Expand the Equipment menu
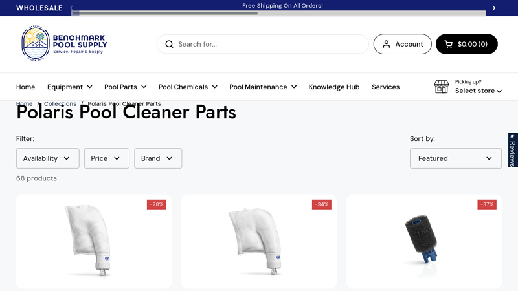518x291 pixels. pyautogui.click(x=70, y=87)
